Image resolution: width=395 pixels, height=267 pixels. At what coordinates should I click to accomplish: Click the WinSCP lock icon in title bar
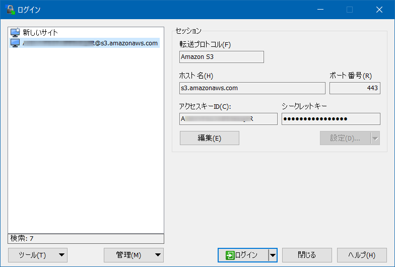point(10,10)
